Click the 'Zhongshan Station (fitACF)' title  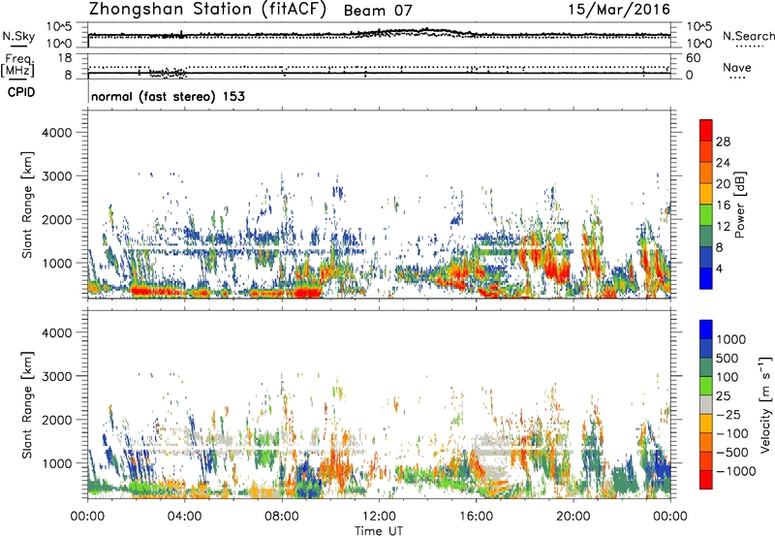[x=207, y=10]
